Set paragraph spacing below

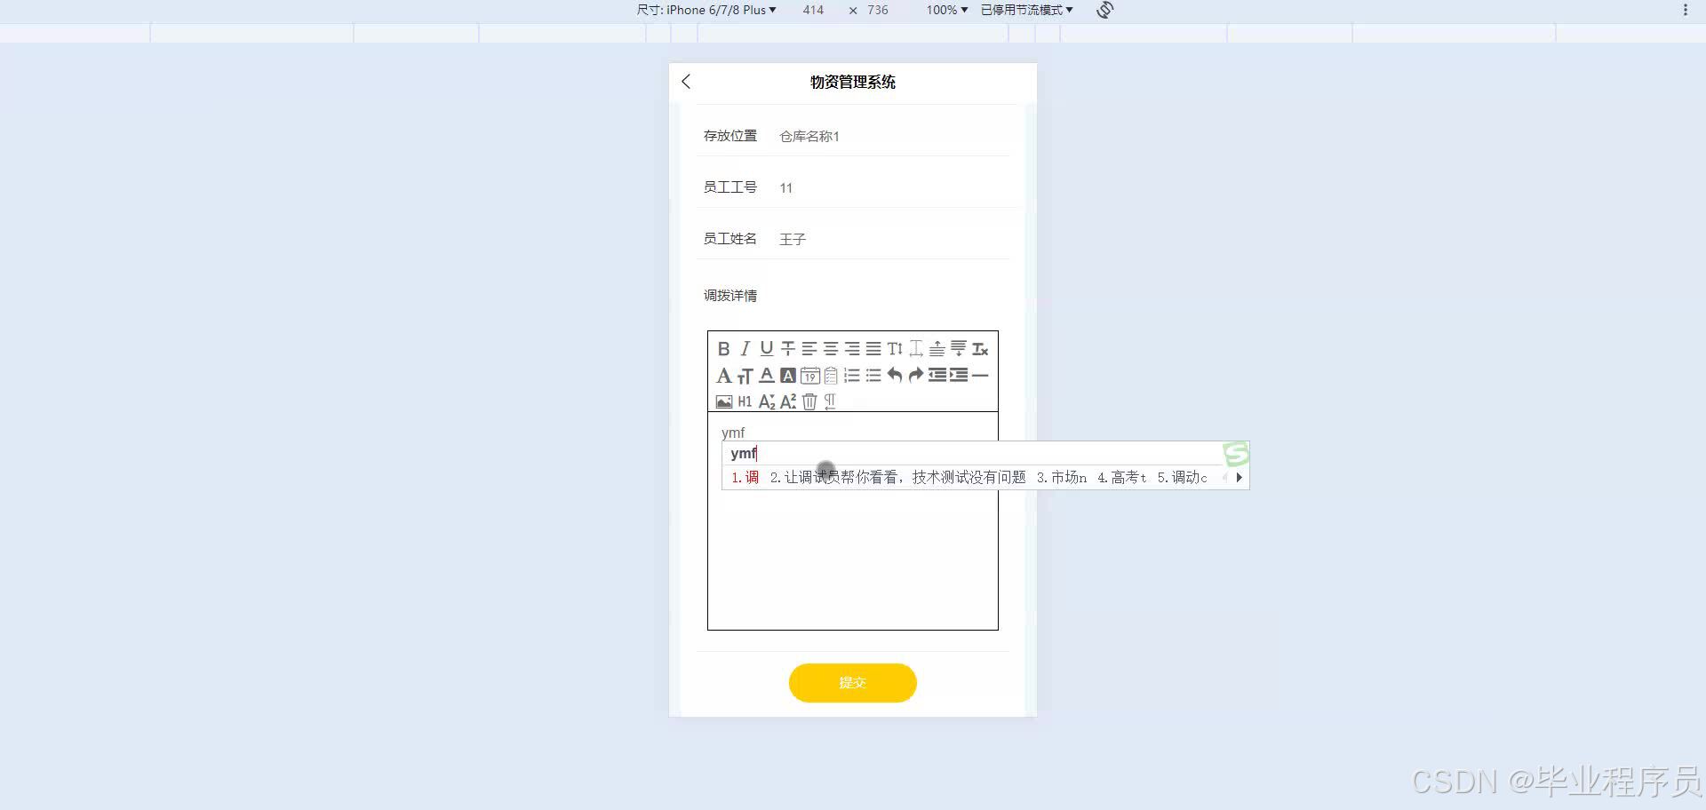(x=958, y=349)
